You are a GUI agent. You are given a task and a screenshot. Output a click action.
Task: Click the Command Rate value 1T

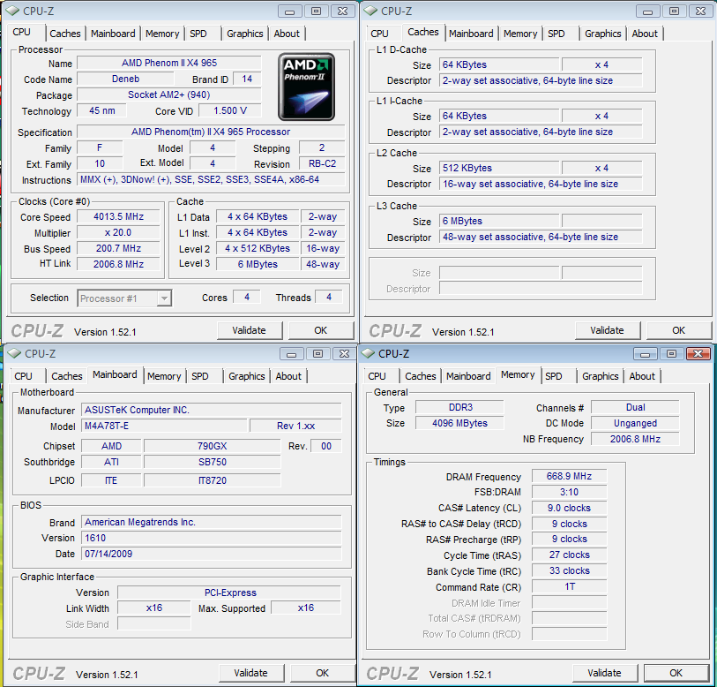point(570,586)
